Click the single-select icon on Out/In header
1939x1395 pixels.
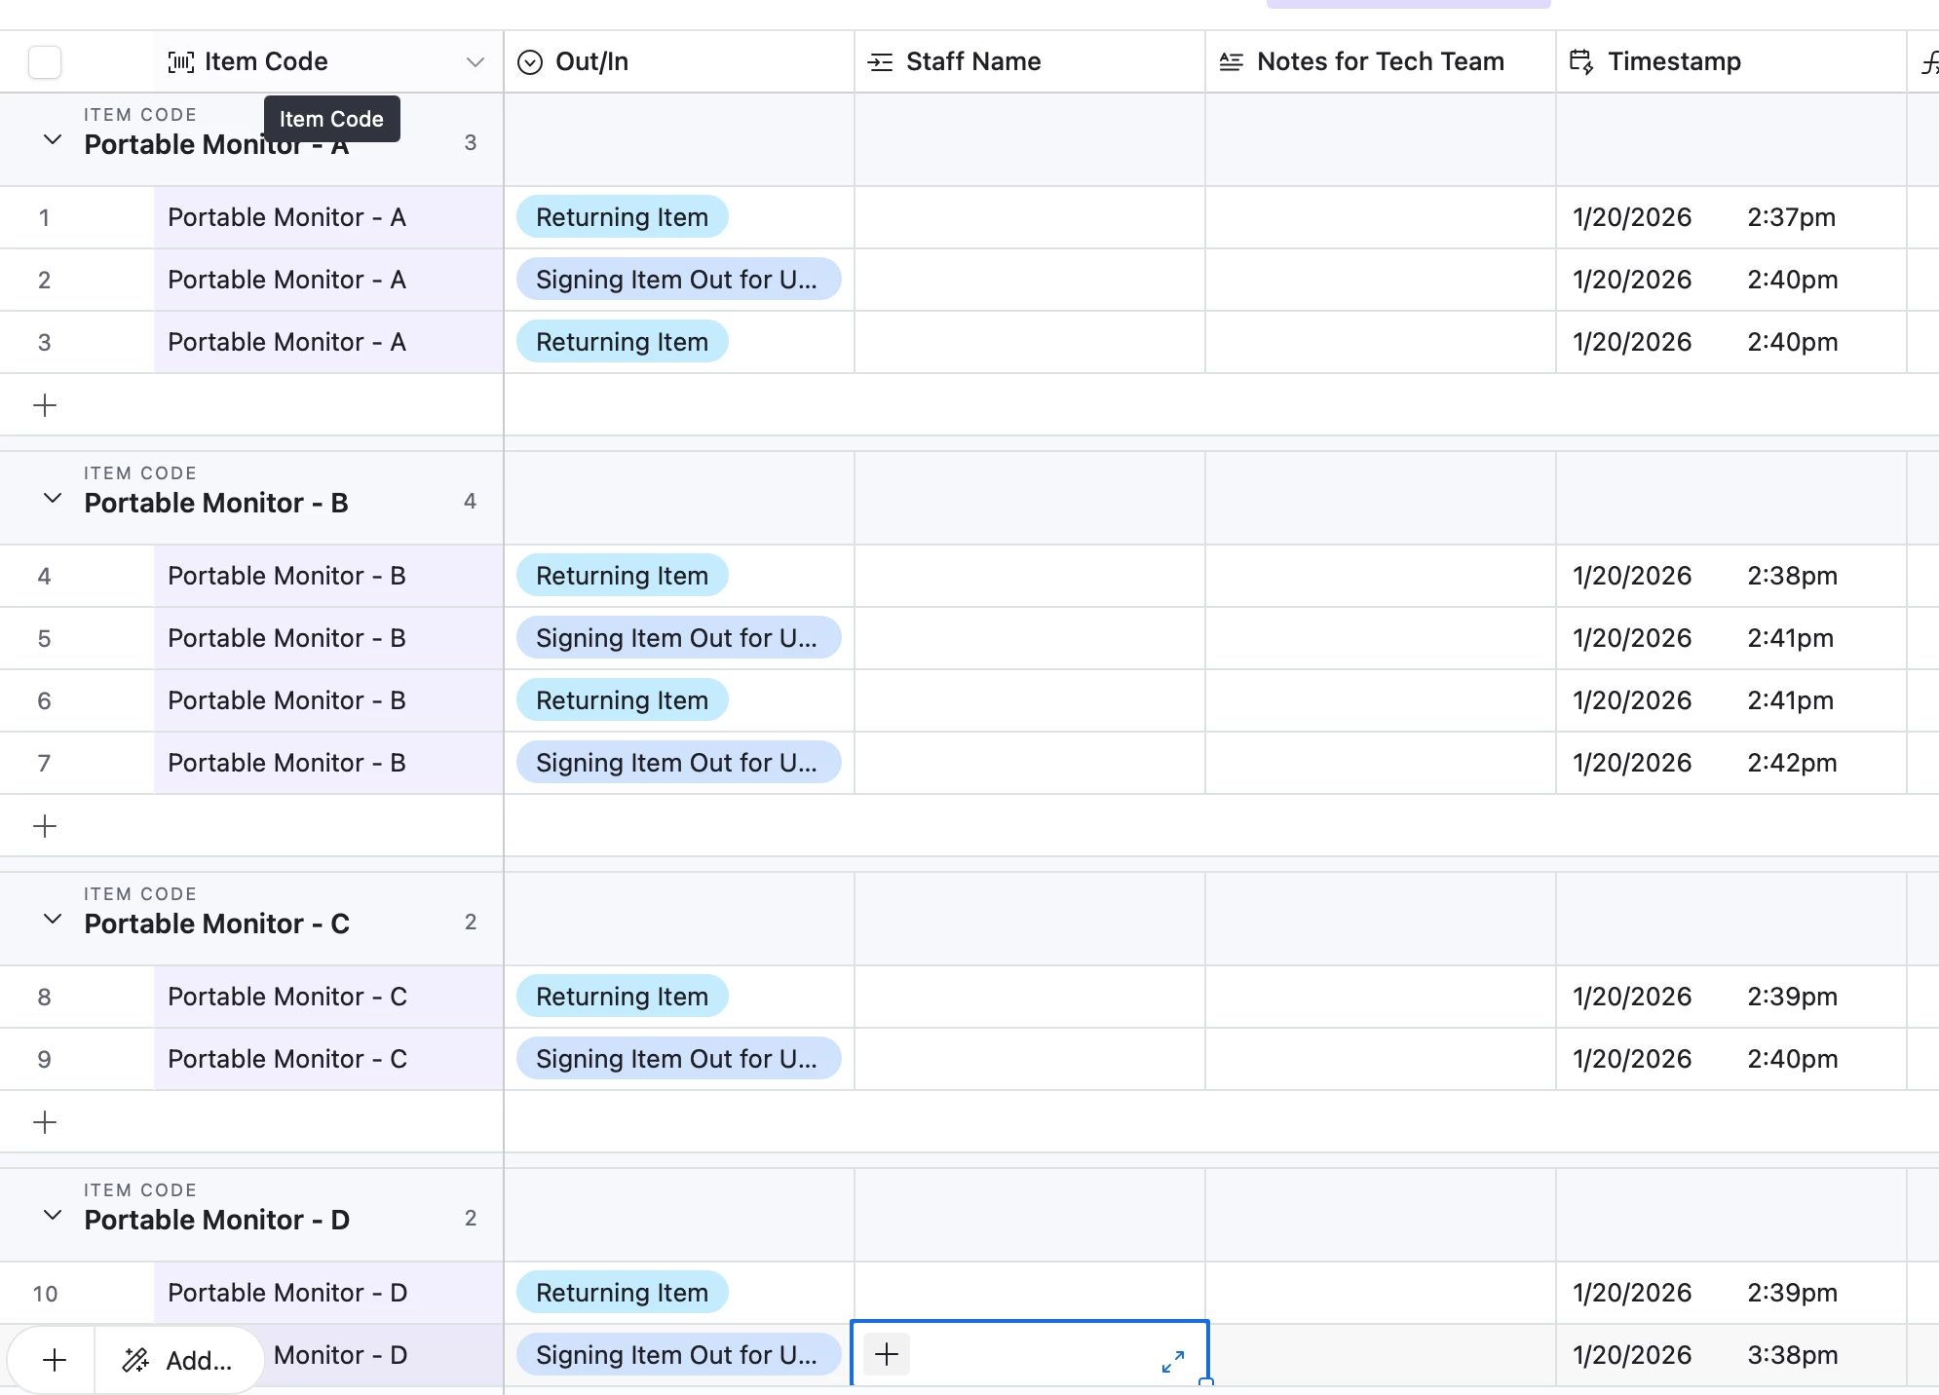coord(529,62)
